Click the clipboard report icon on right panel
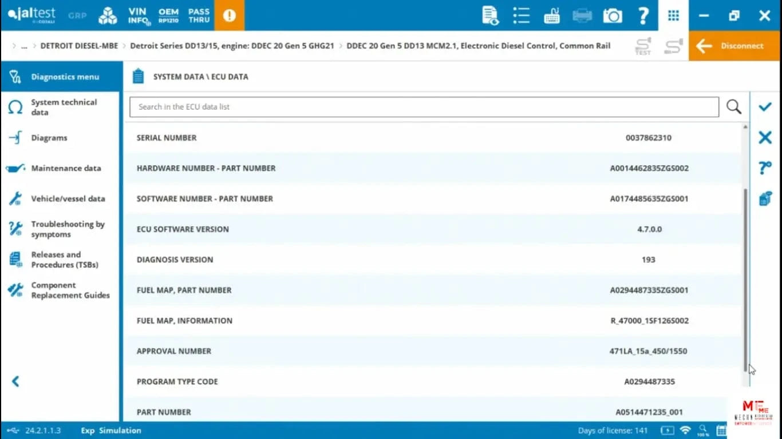 [765, 198]
